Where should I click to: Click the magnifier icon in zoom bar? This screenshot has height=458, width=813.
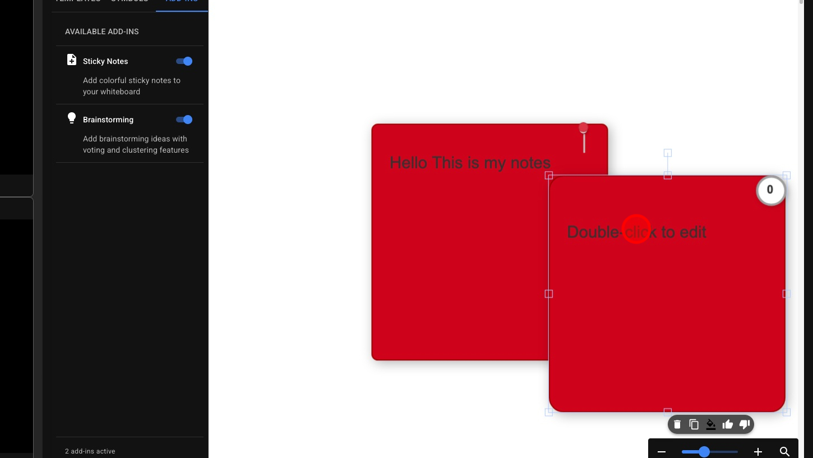click(784, 452)
